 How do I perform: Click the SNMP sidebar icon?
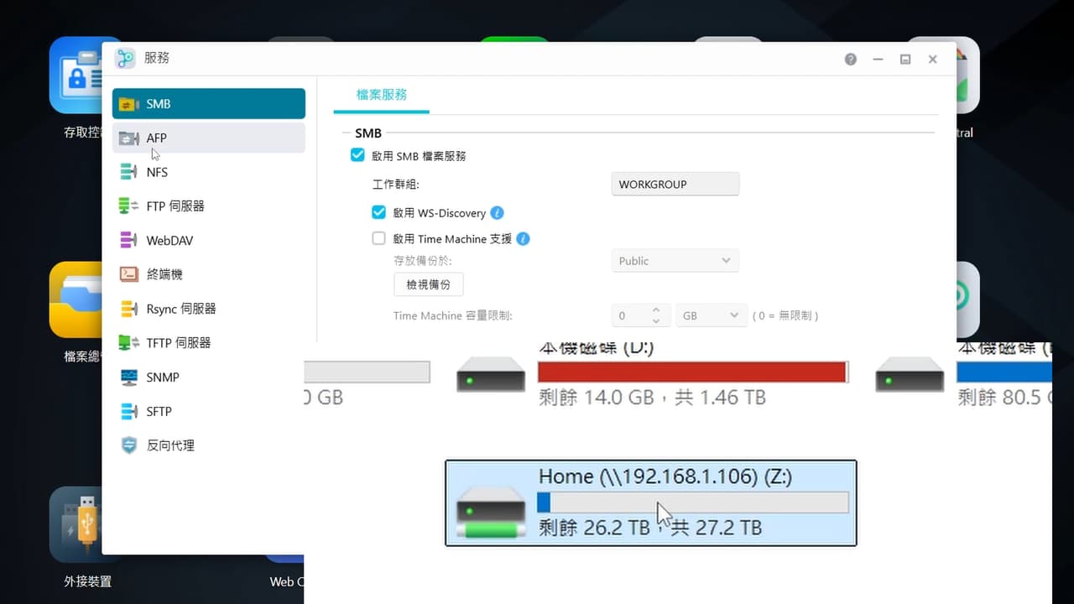pyautogui.click(x=128, y=377)
